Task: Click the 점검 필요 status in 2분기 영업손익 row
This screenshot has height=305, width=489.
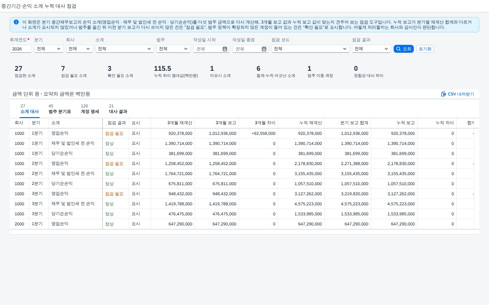Action: (114, 164)
